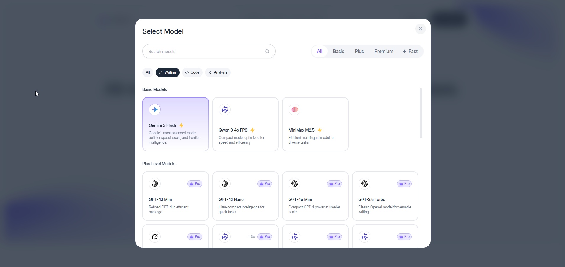This screenshot has width=565, height=267.
Task: Pick the MiniMax M2.5 model card
Action: click(x=315, y=124)
